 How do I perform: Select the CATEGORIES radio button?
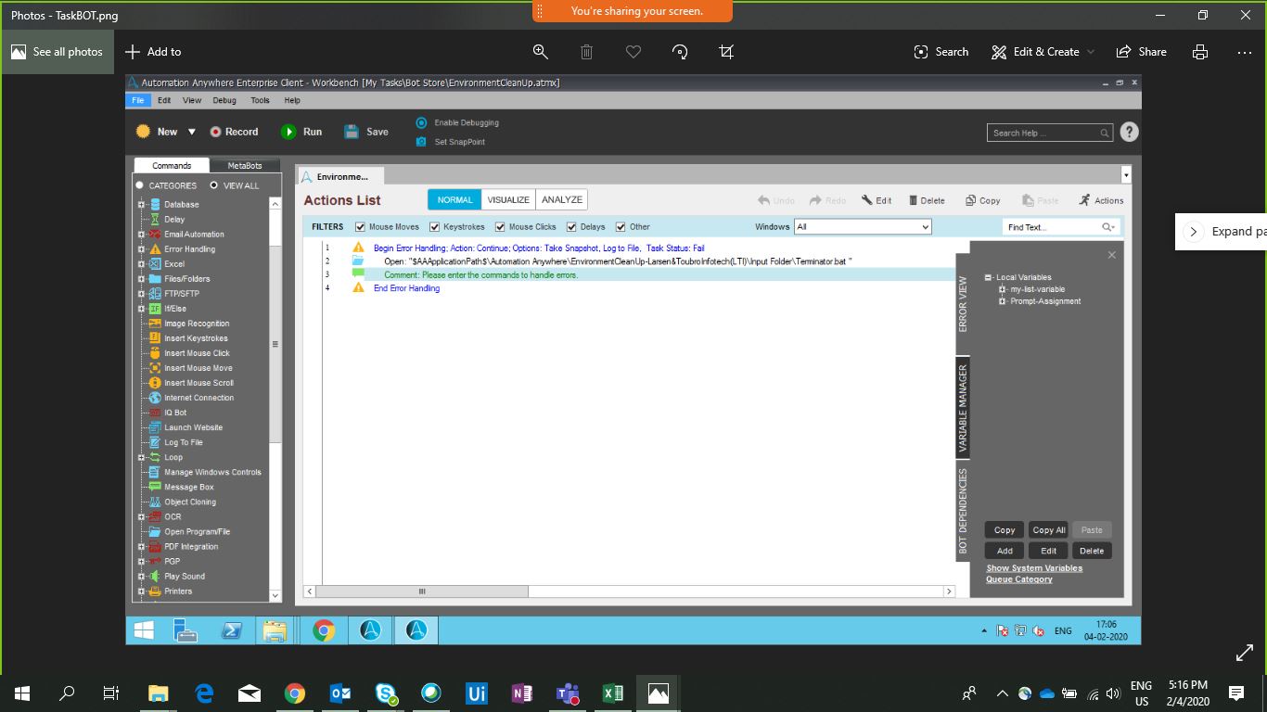click(142, 185)
